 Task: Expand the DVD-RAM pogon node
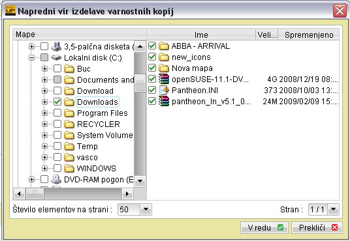32,180
